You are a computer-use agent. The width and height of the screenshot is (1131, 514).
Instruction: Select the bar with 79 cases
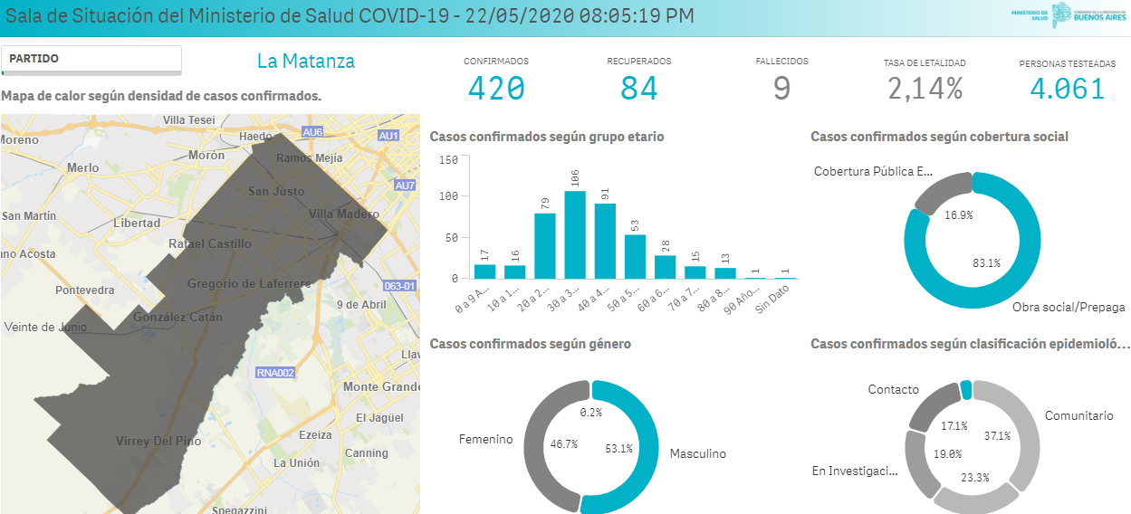point(545,245)
